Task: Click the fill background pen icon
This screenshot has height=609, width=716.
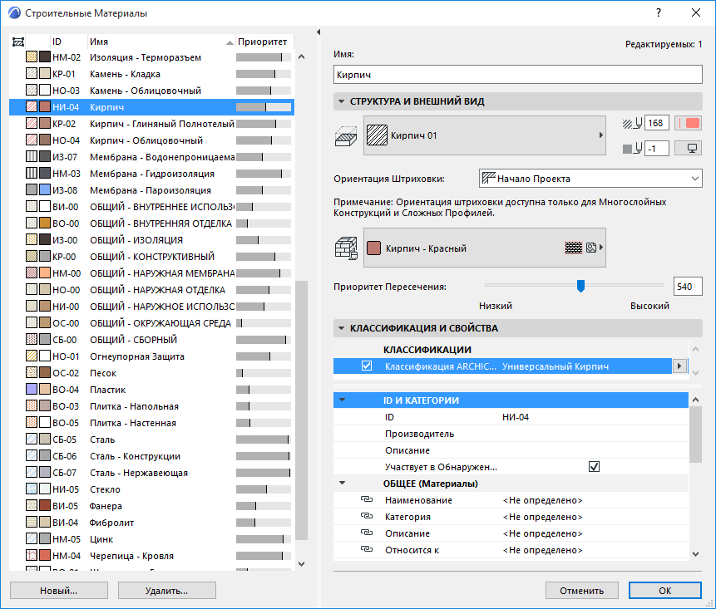Action: coord(633,149)
